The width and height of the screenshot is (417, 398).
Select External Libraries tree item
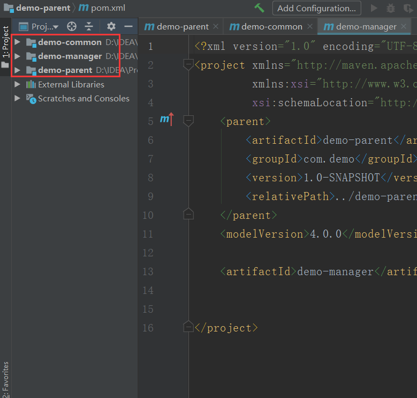tap(71, 84)
